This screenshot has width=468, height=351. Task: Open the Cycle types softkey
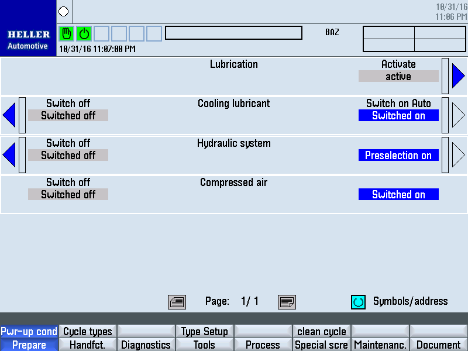tap(88, 332)
